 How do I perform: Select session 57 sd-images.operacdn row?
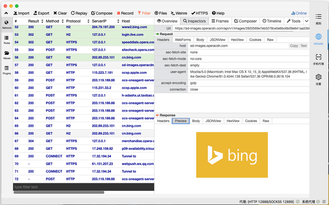84,65
